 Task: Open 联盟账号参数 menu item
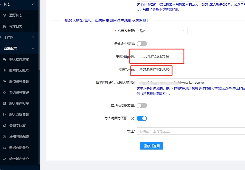click(x=19, y=82)
